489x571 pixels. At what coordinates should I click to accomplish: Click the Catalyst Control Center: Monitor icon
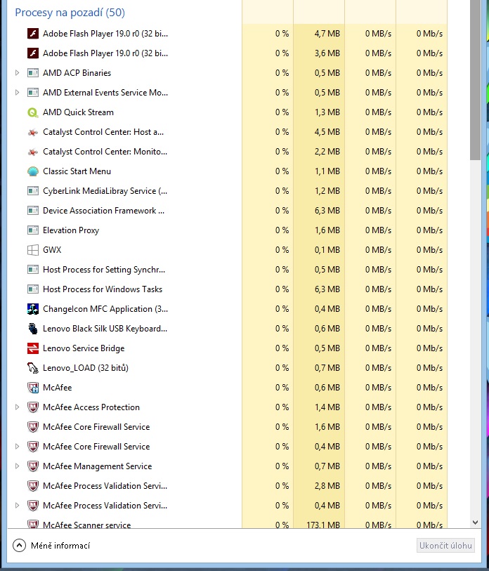tap(33, 152)
